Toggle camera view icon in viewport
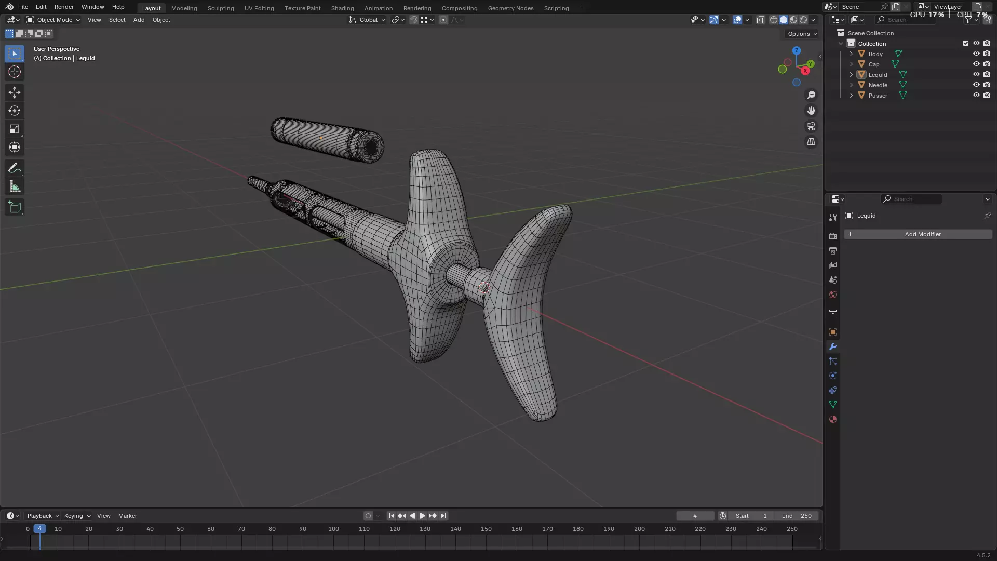Screen dimensions: 997x561 (811, 126)
